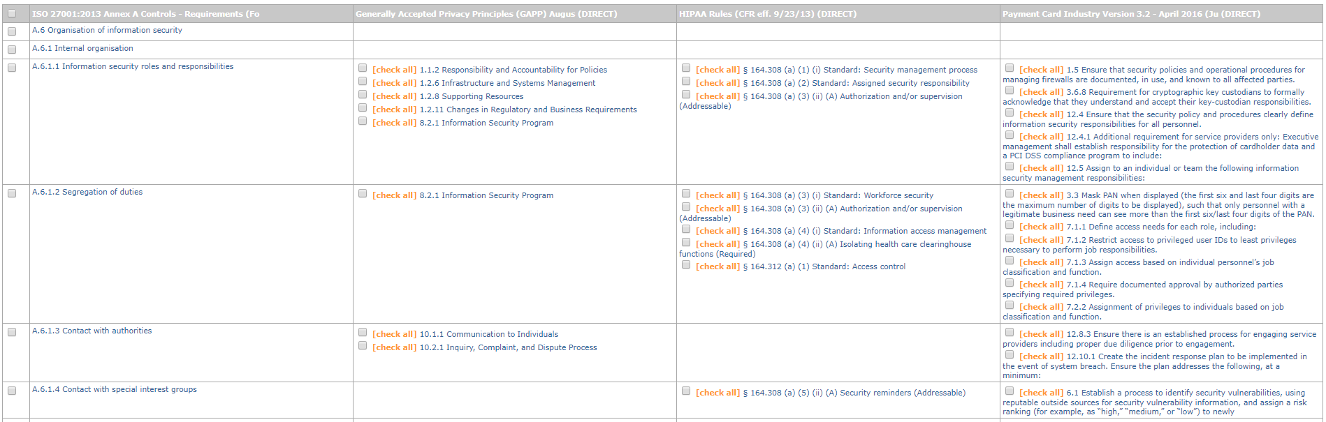The height and width of the screenshot is (422, 1326).
Task: Tick the A.6.1.1 Information security roles row checkbox
Action: coord(12,68)
